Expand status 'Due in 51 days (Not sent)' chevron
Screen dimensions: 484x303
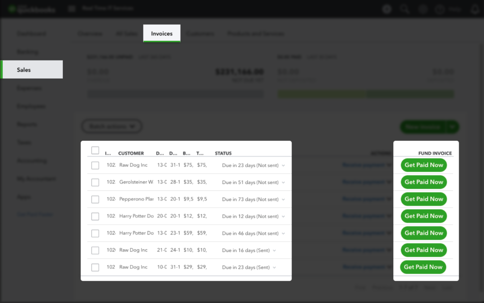[283, 182]
